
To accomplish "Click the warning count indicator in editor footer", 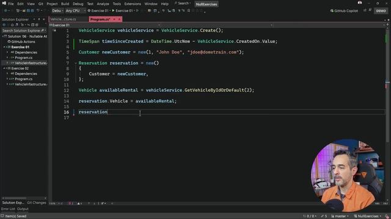I will tap(79, 204).
